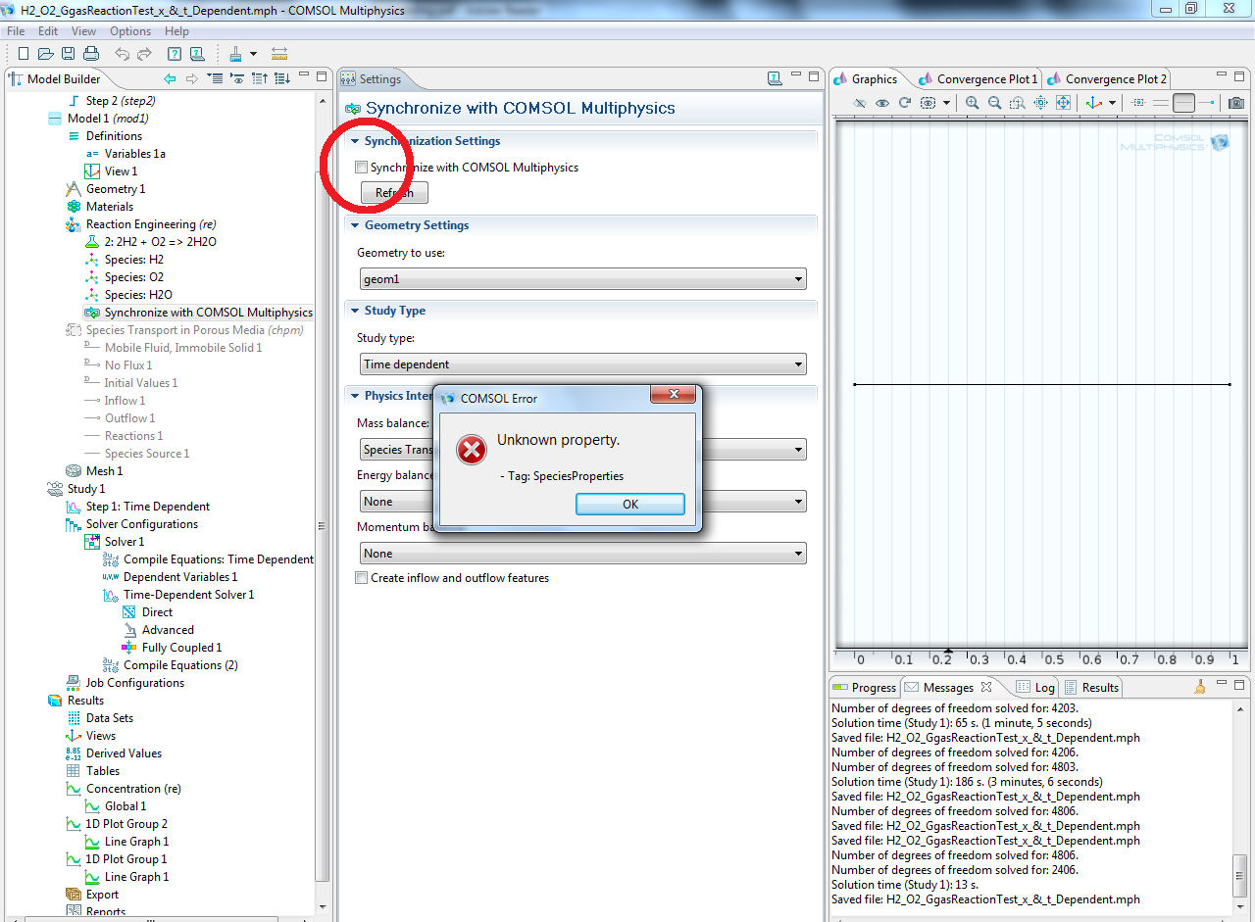
Task: Click the Model Builder show options icon
Action: point(236,78)
